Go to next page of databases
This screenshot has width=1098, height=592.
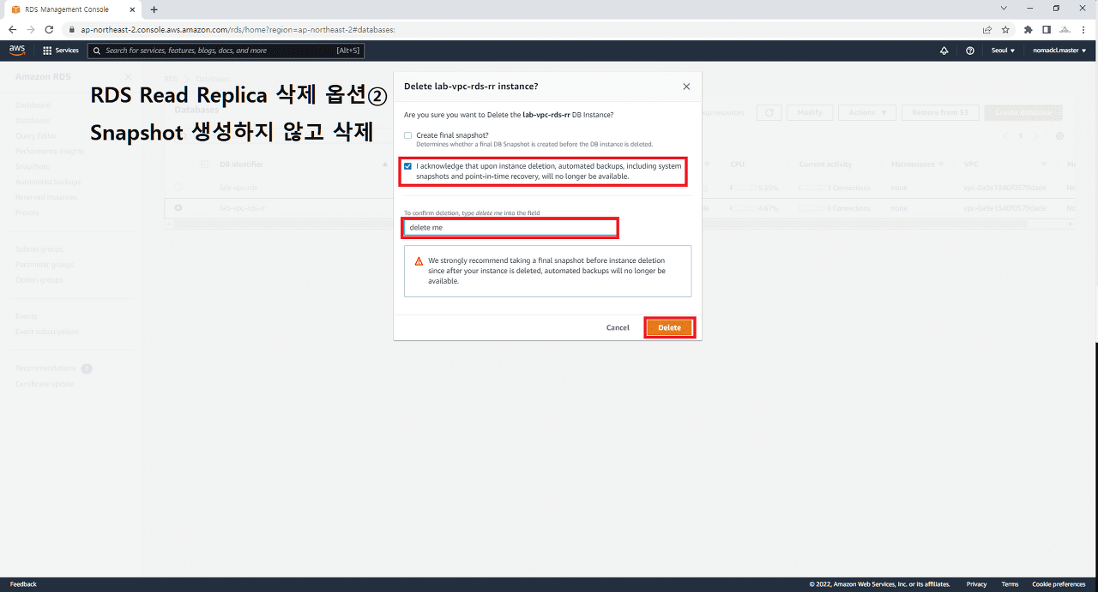(1035, 135)
